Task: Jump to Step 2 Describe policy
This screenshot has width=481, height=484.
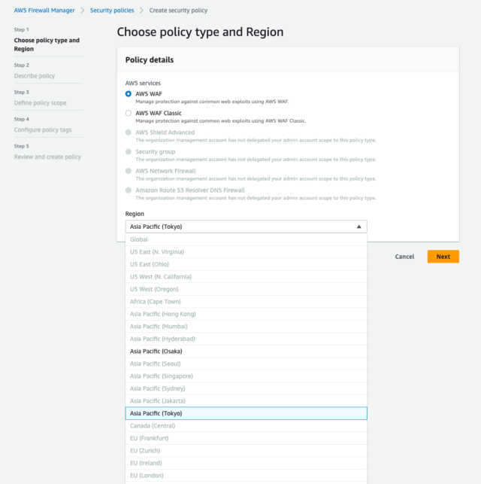Action: click(x=35, y=76)
